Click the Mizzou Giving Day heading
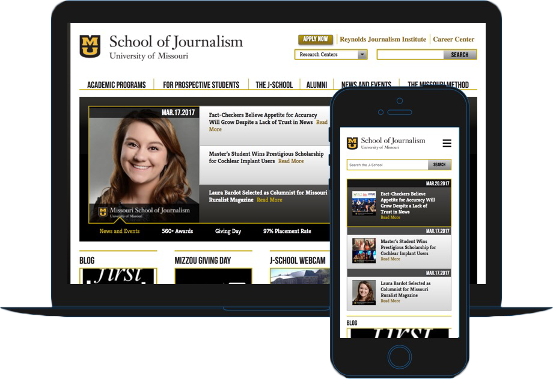 (x=203, y=260)
